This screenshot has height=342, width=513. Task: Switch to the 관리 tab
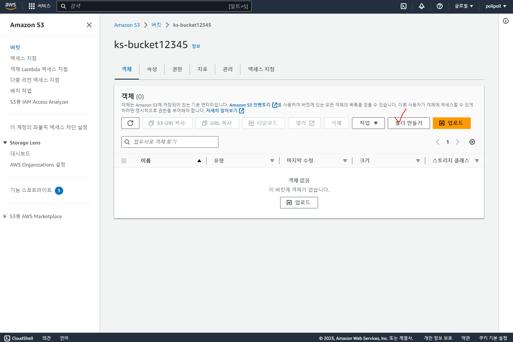coord(228,69)
